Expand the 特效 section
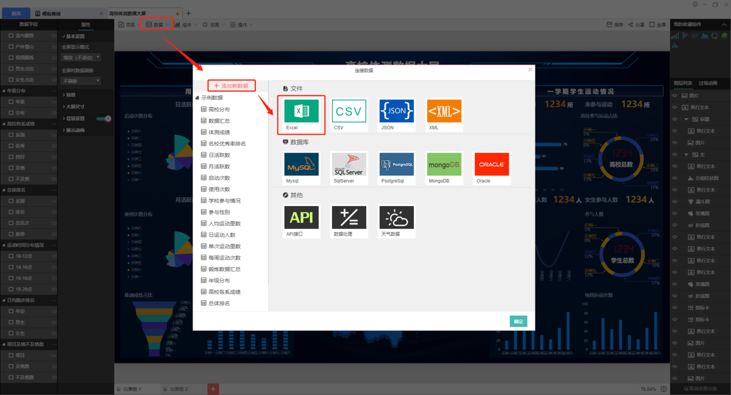 (x=70, y=95)
